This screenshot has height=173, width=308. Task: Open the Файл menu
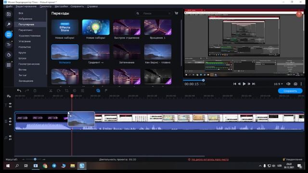click(9, 6)
